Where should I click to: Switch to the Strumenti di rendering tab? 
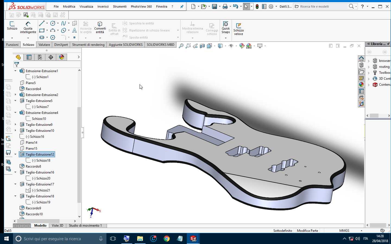point(88,45)
